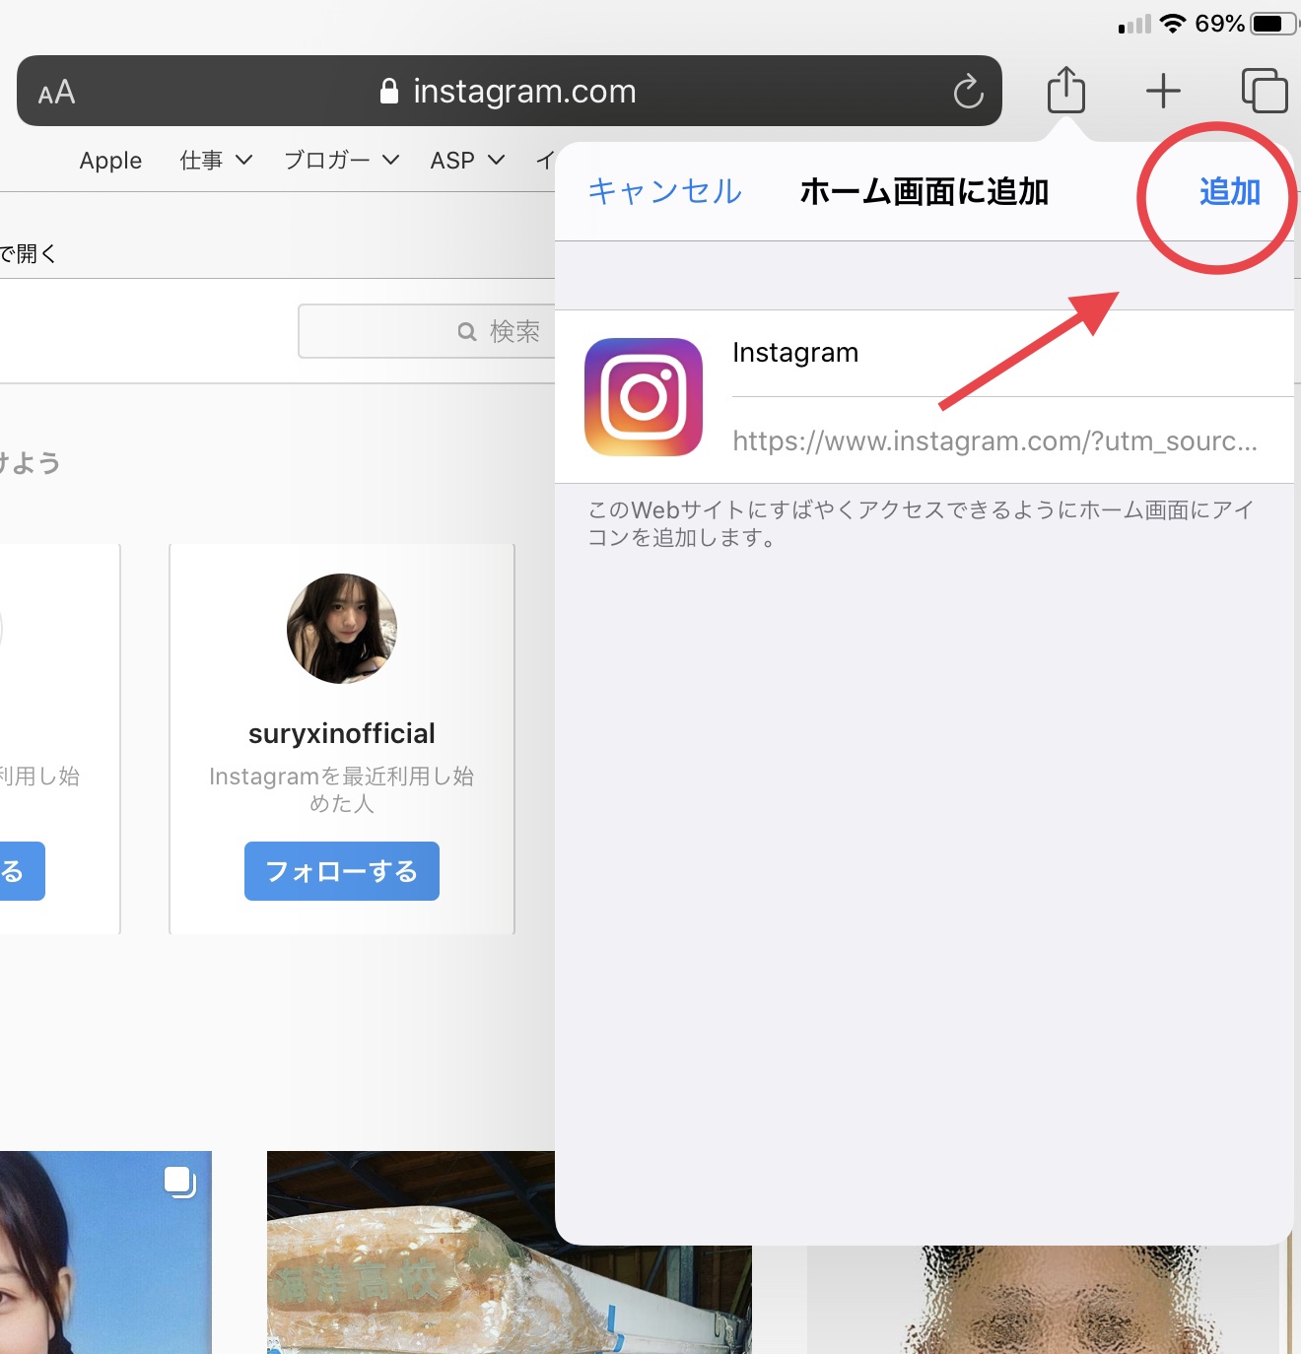Tap the Instagram app icon in dialog

(x=644, y=397)
